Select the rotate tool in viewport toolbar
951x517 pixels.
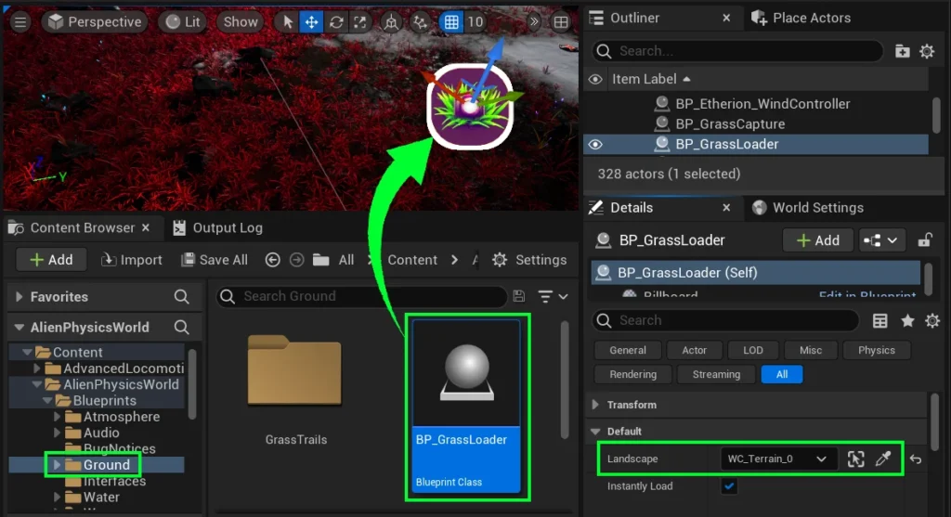(x=335, y=22)
